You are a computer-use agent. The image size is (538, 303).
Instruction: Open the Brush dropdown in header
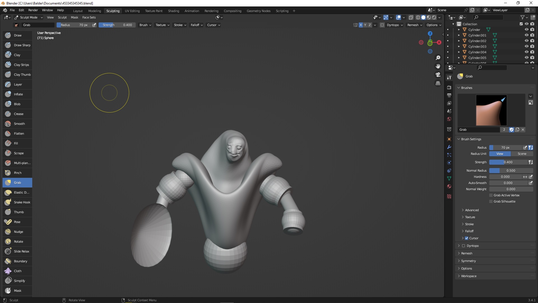145,25
